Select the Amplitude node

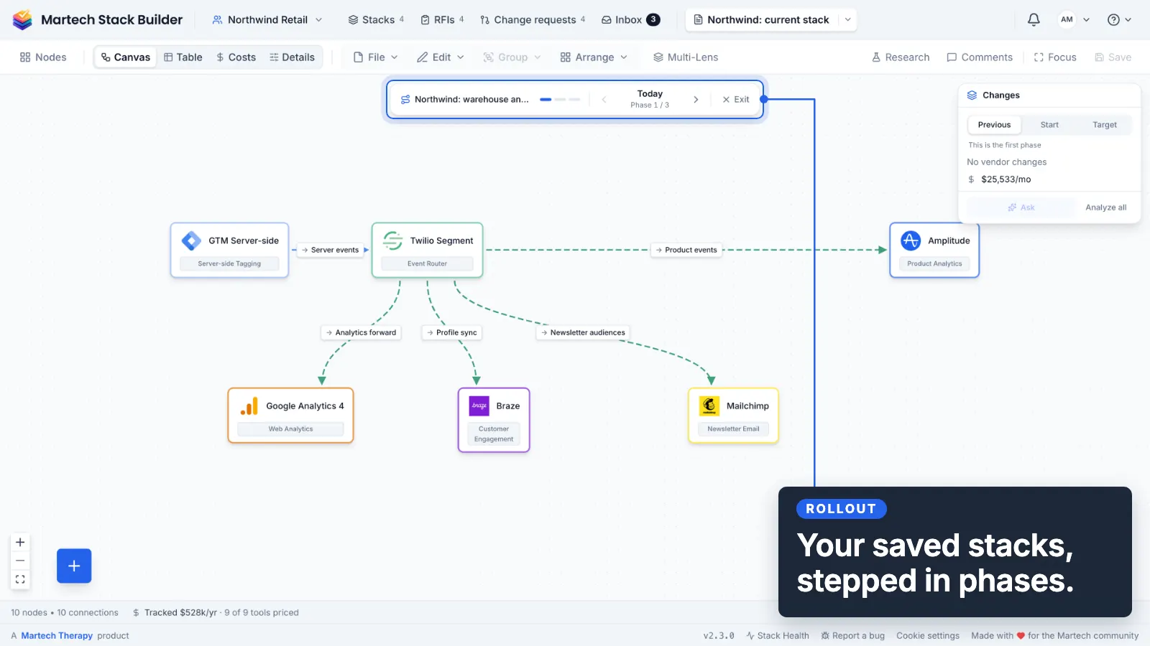click(934, 250)
